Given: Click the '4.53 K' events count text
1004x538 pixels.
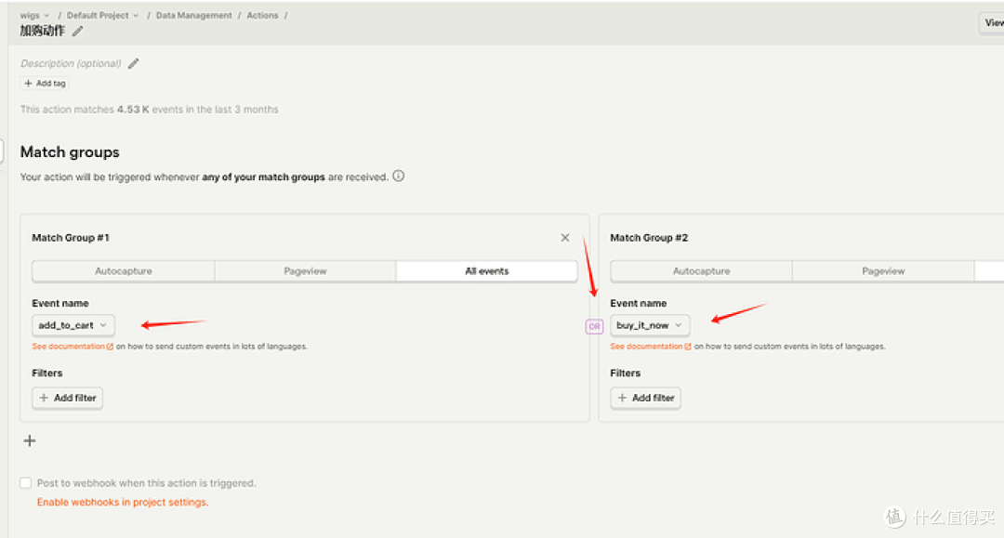Looking at the screenshot, I should (x=133, y=110).
